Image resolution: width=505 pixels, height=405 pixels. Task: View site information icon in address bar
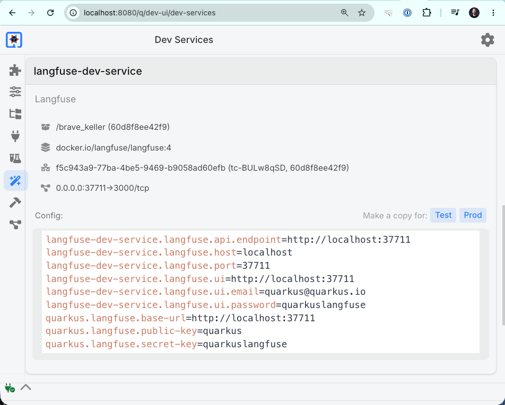click(73, 13)
